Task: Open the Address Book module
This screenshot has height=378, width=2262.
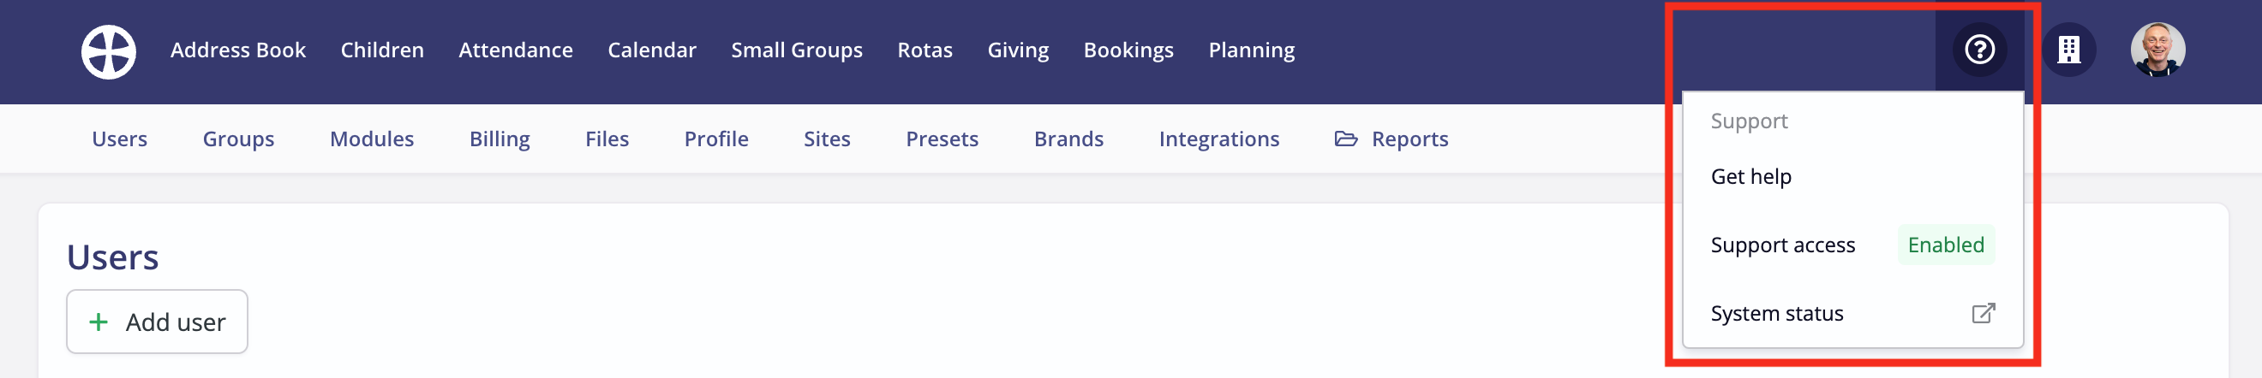Action: (x=238, y=50)
